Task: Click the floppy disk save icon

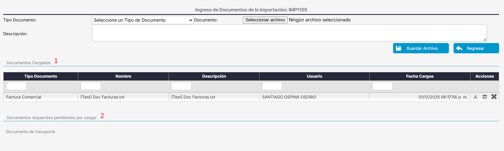Action: pyautogui.click(x=398, y=48)
